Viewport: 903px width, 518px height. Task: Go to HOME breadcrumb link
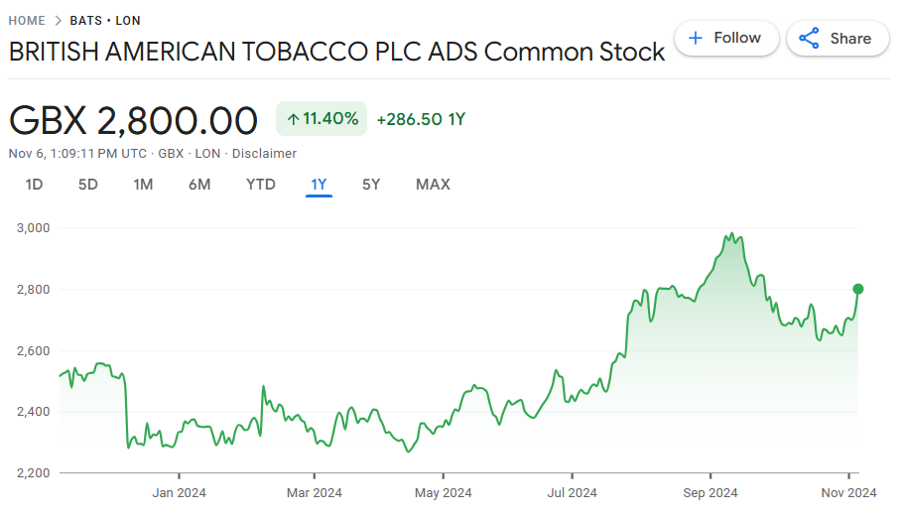pyautogui.click(x=27, y=21)
